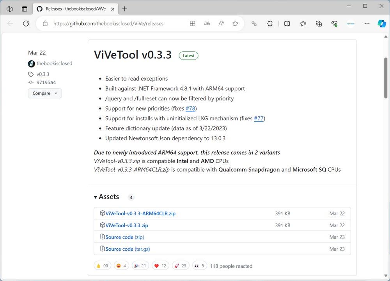
Task: Click the package icon beside ViVeTool-v0.3.3-ARM64CLR.zip
Action: coord(102,213)
